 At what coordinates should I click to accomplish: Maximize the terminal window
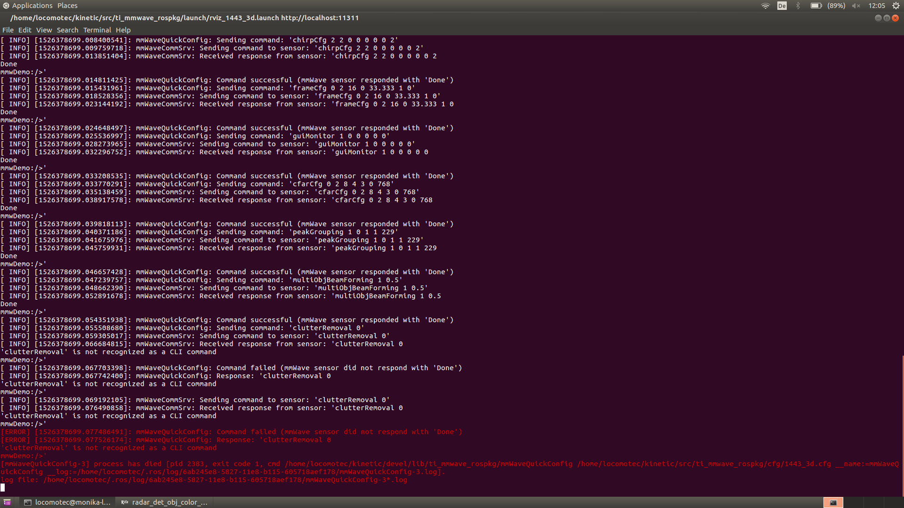point(887,18)
